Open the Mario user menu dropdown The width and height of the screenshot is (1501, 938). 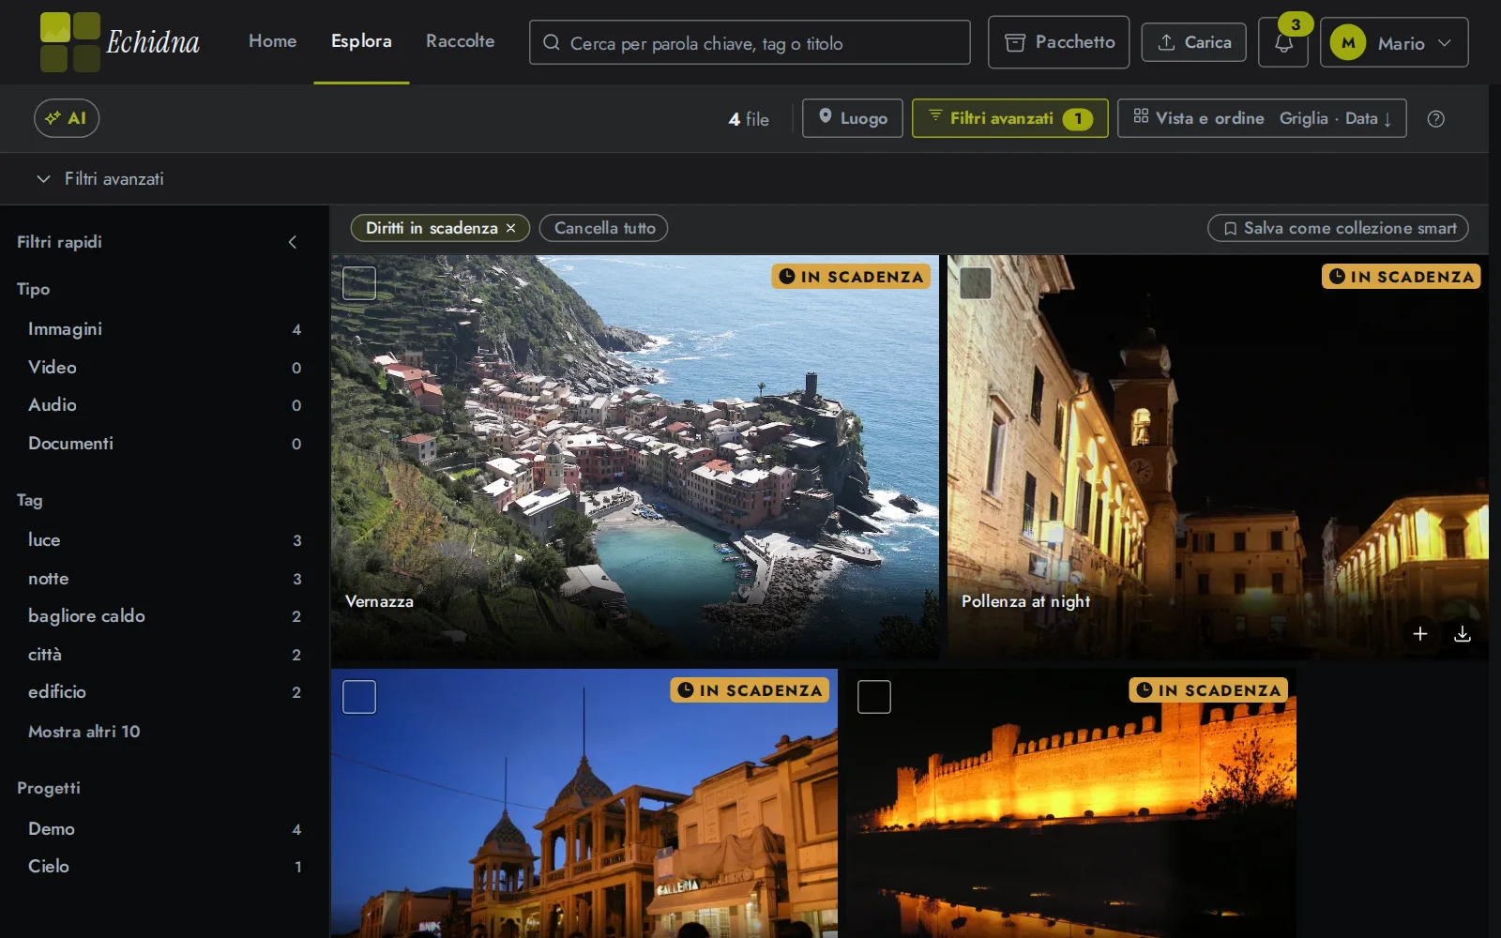(x=1394, y=43)
